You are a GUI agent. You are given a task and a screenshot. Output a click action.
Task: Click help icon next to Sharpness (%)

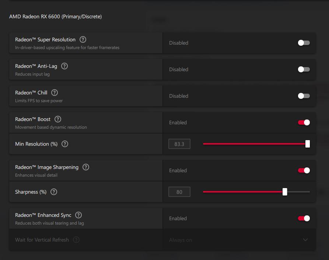[x=54, y=192]
